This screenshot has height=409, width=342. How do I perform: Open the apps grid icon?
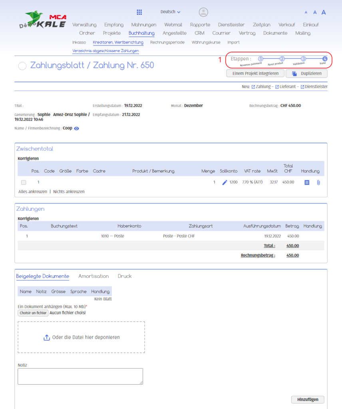pyautogui.click(x=139, y=12)
